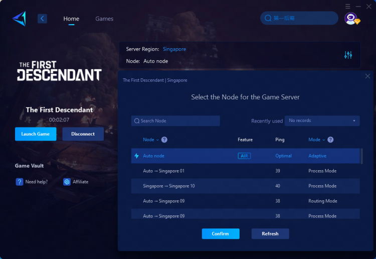The height and width of the screenshot is (259, 376).
Task: Click the Ping column header
Action: (x=280, y=140)
